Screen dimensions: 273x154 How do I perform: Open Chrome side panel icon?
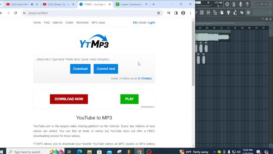coord(176,13)
